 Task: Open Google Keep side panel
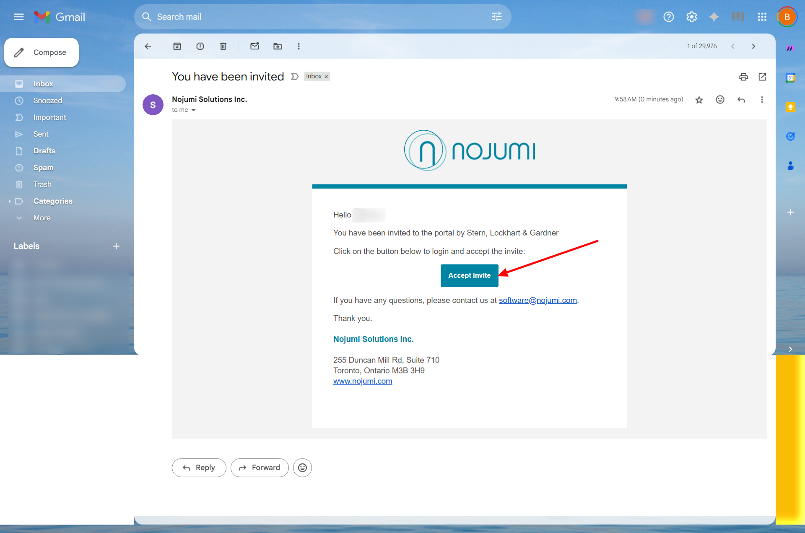(x=790, y=107)
